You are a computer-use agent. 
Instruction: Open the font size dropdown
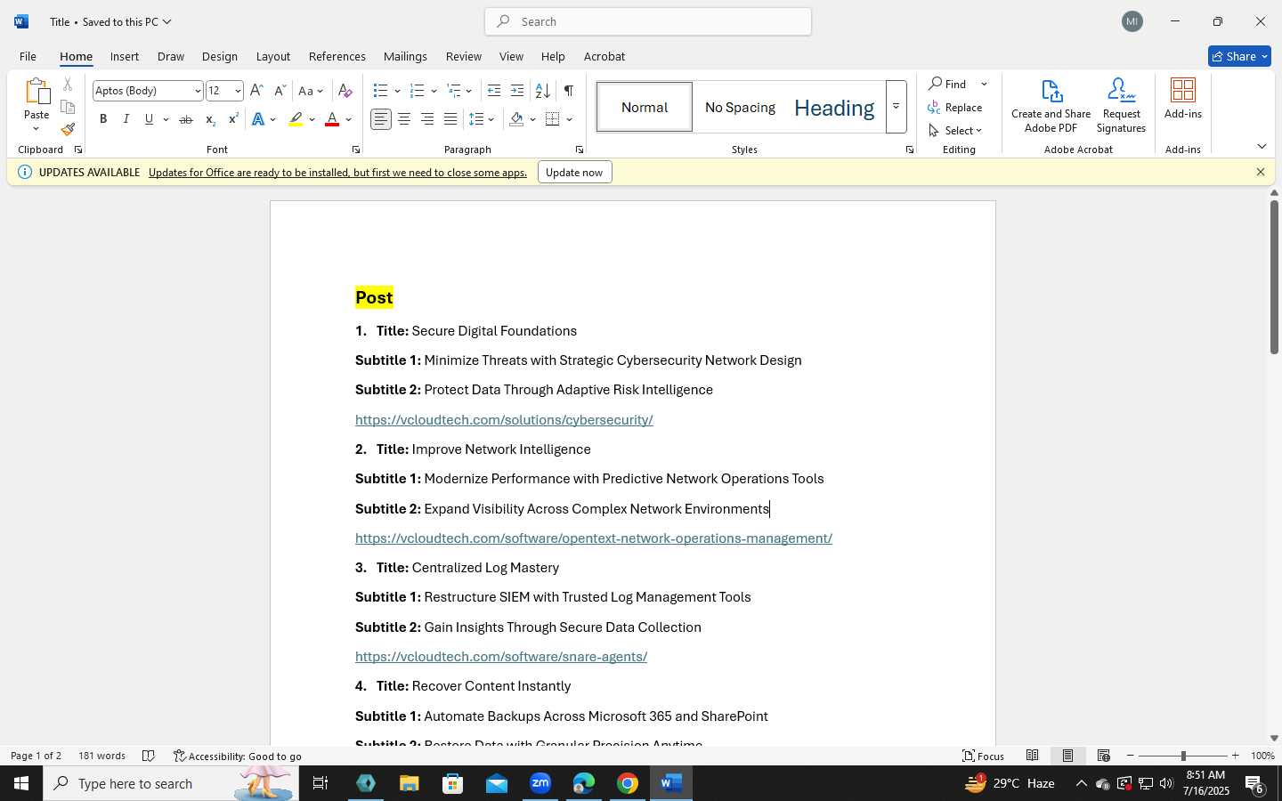click(238, 91)
